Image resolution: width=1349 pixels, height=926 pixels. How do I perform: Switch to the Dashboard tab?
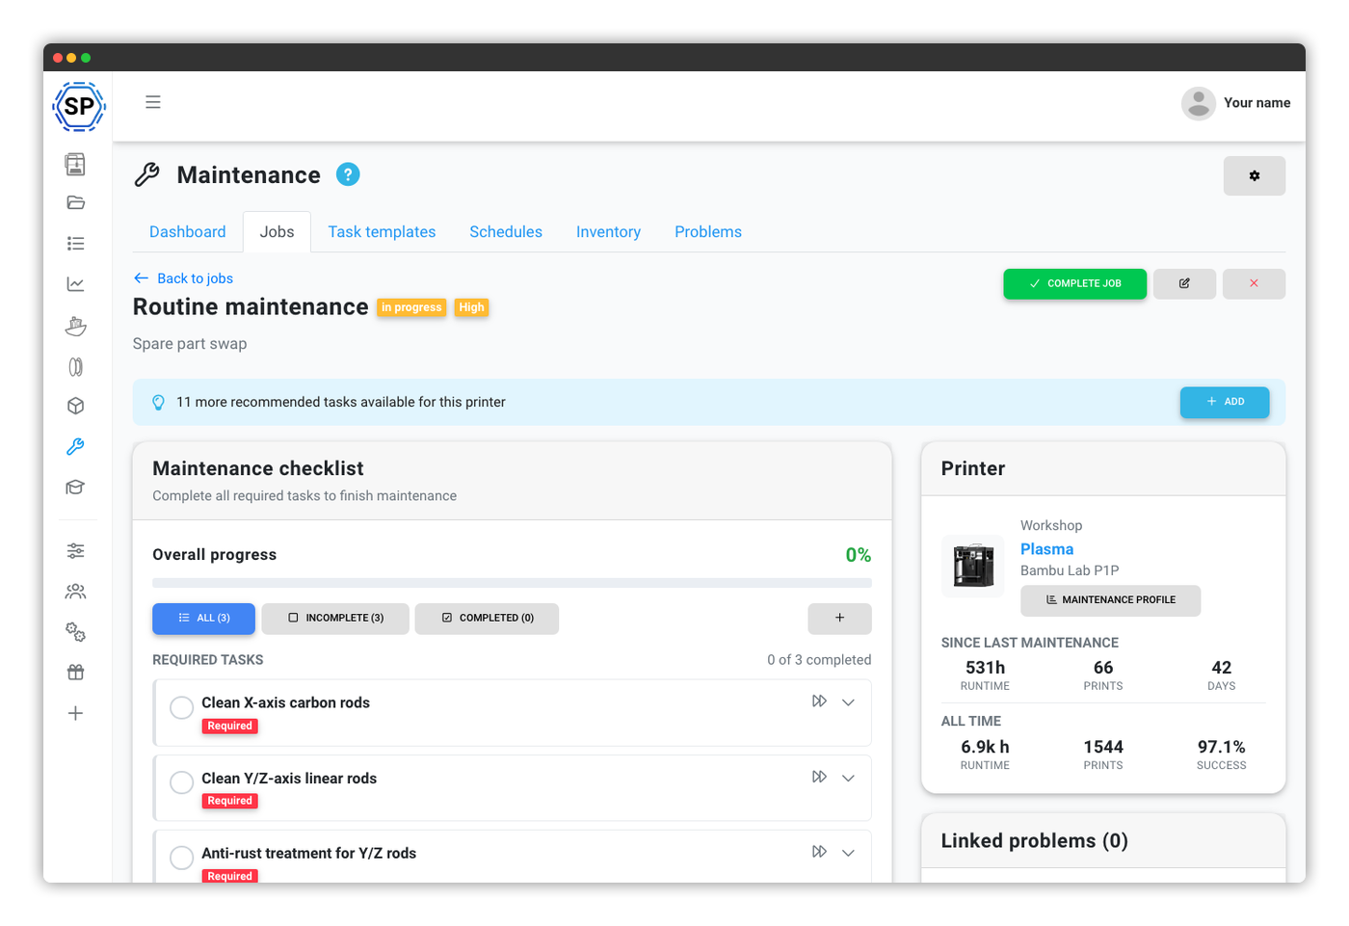coord(187,232)
